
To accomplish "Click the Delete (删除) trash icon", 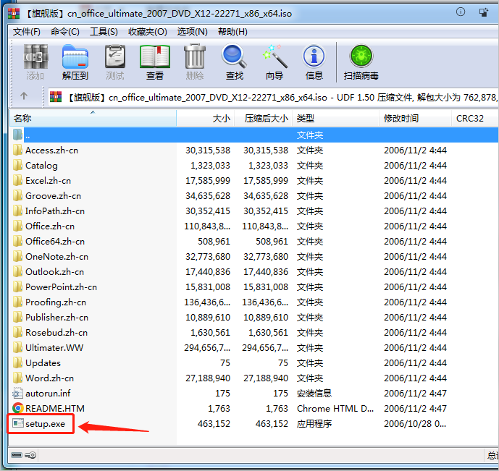I will coord(194,56).
